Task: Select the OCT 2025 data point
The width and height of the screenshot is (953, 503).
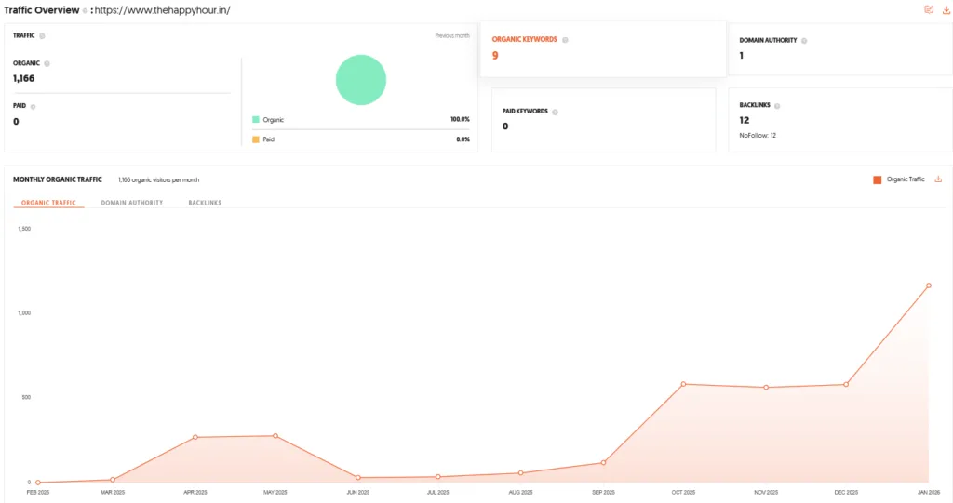Action: (x=683, y=384)
